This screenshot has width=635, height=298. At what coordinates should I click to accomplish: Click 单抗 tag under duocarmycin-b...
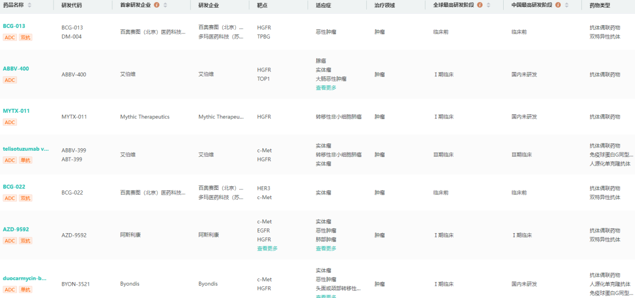[26, 290]
